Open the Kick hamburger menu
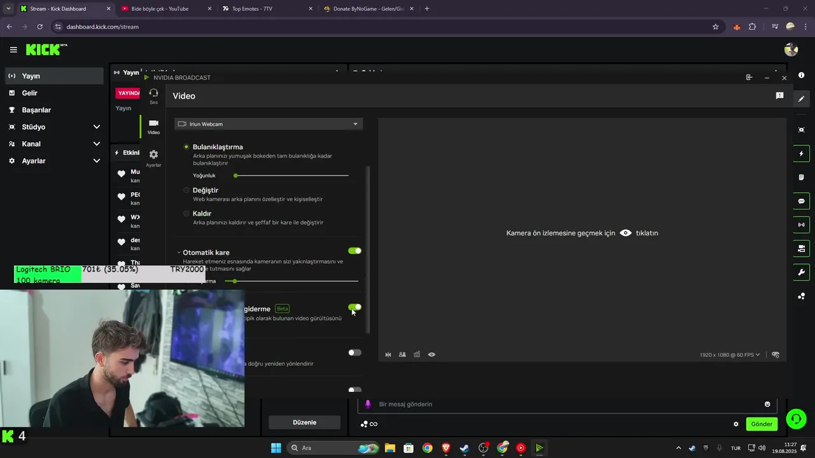The width and height of the screenshot is (815, 458). click(x=13, y=50)
